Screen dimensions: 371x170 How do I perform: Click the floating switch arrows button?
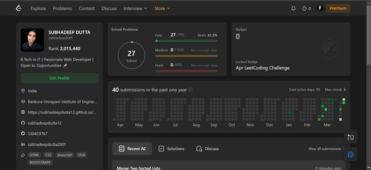(351, 137)
